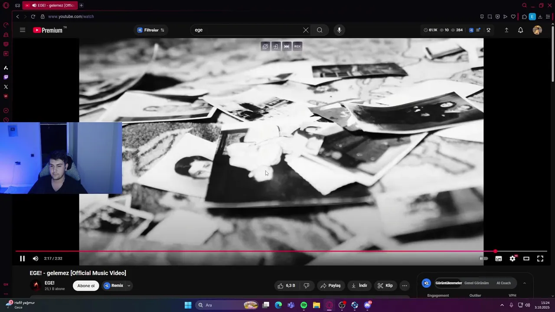Click the İndir download button

359,286
